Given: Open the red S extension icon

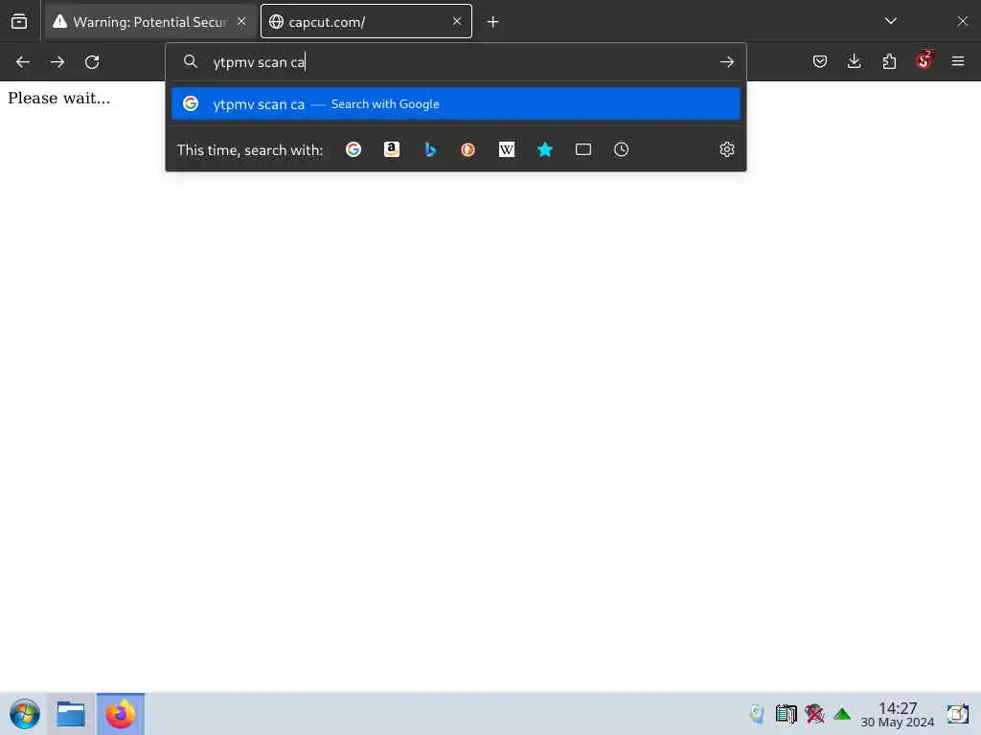Looking at the screenshot, I should tap(924, 60).
